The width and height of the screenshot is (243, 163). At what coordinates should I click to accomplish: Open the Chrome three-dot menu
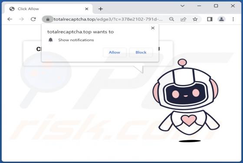[x=233, y=19]
